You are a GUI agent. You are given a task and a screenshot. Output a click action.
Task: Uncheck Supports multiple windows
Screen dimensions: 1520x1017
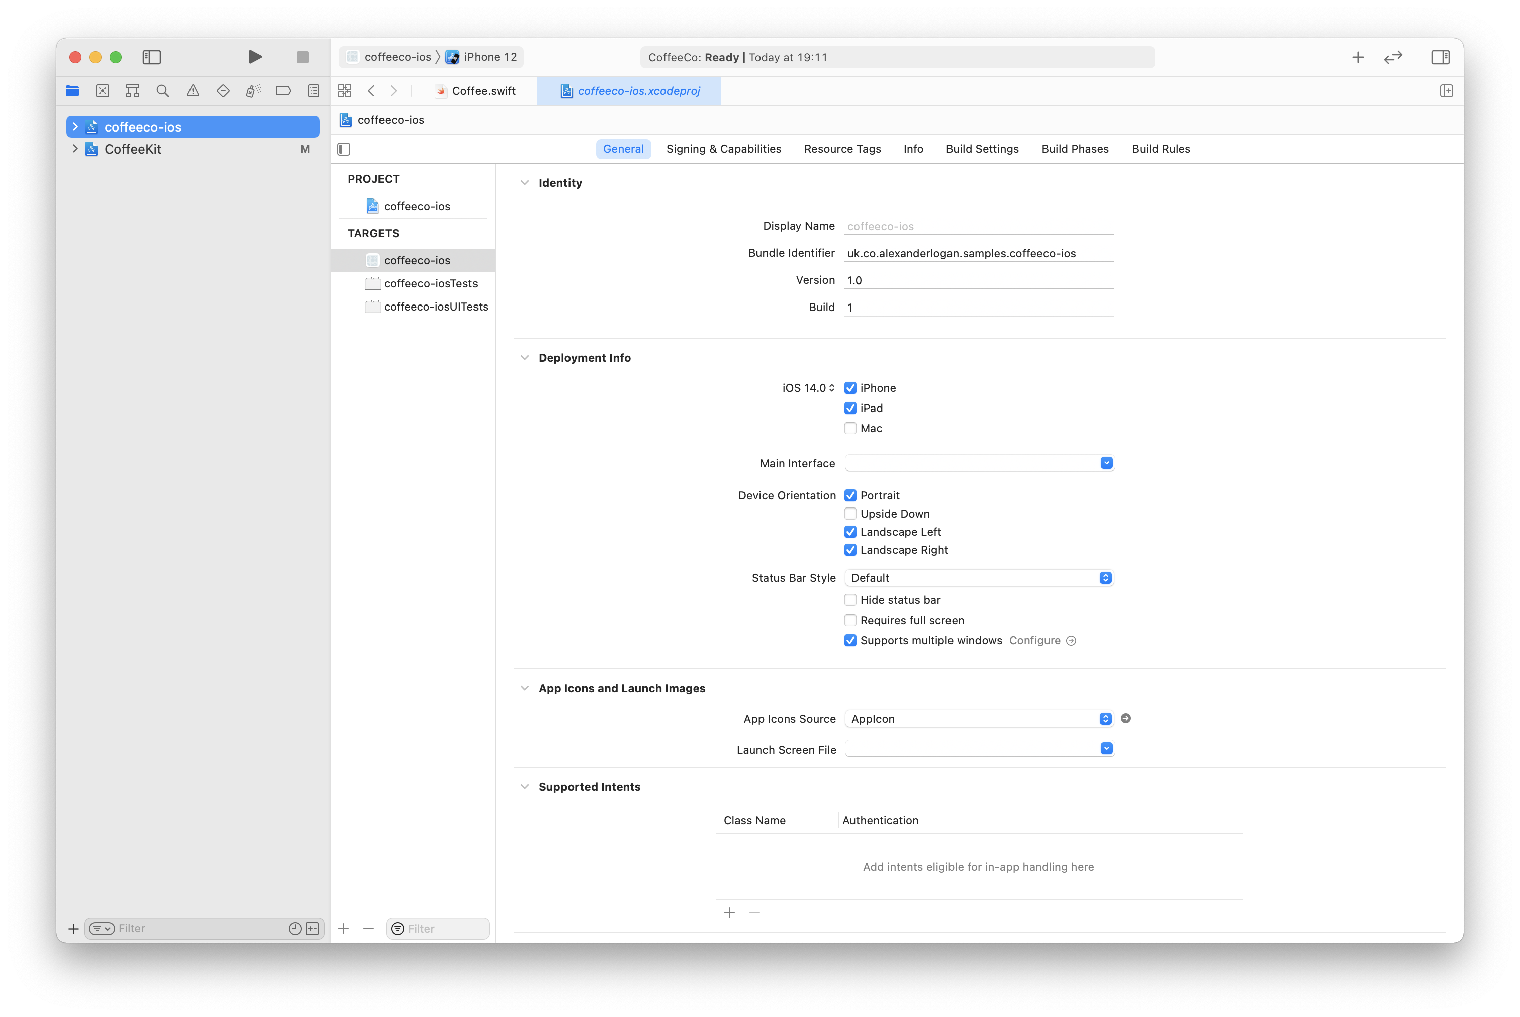850,640
